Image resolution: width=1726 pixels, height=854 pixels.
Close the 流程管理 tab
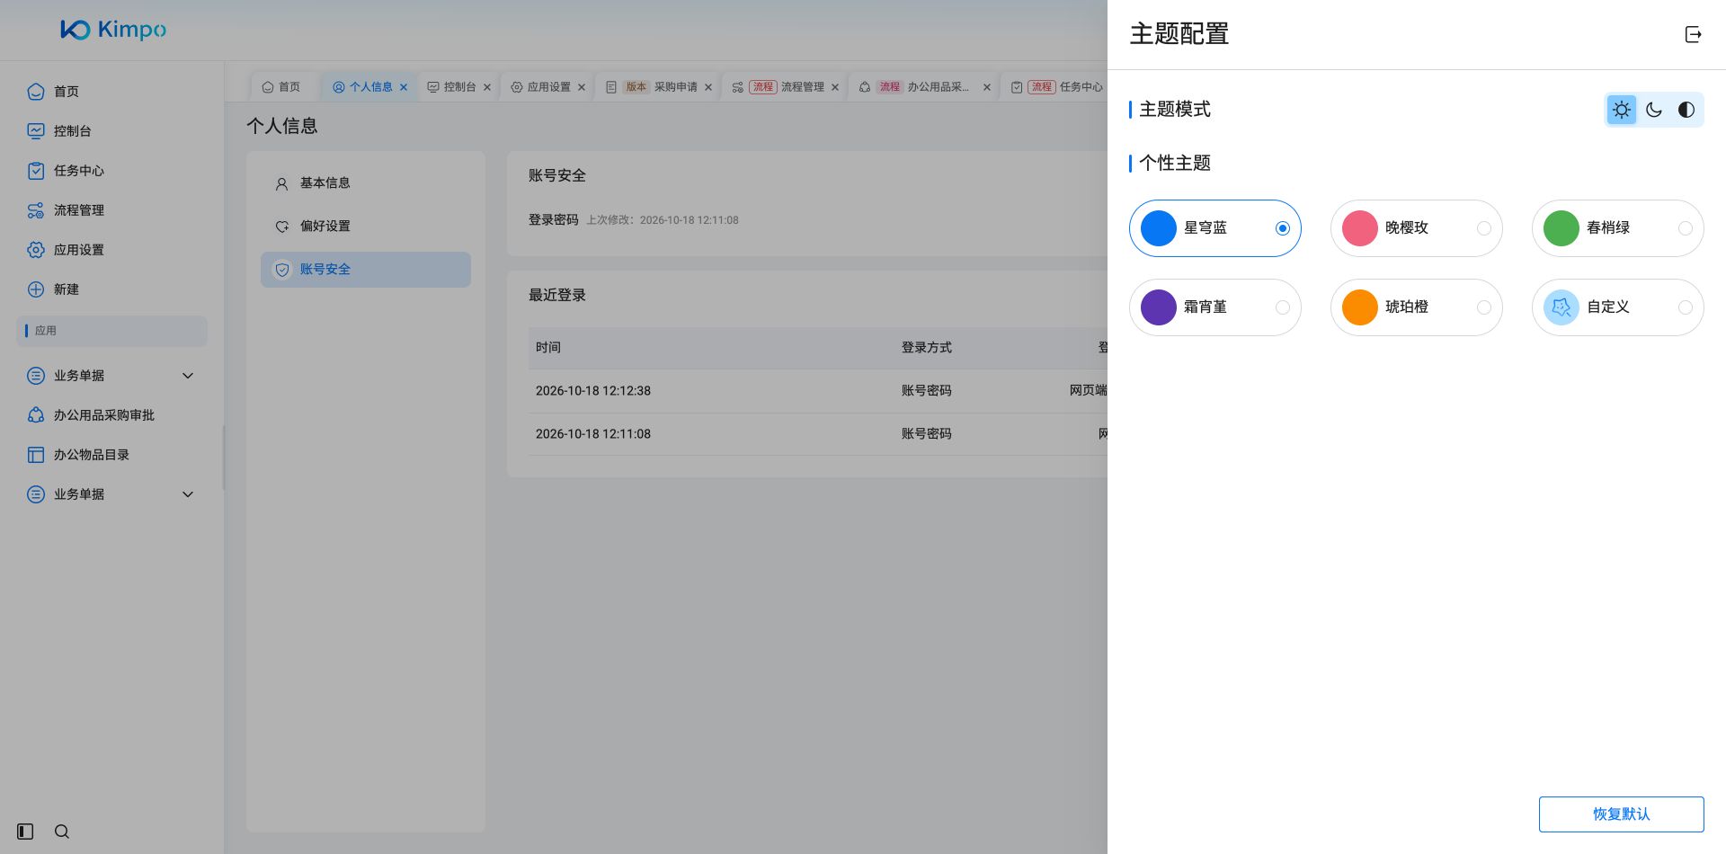(x=835, y=87)
